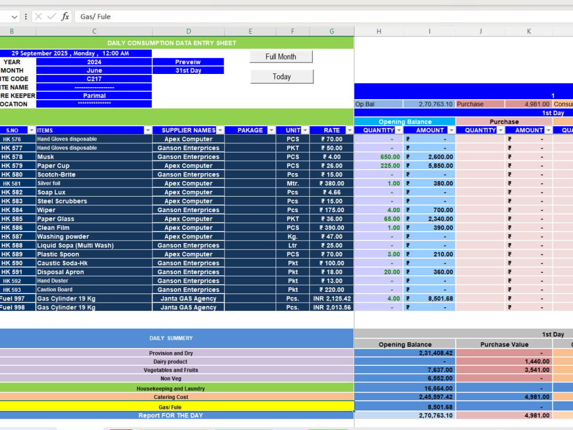Image resolution: width=573 pixels, height=430 pixels.
Task: Open Opening Balance QUANTITY filter dropdown
Action: (x=399, y=131)
